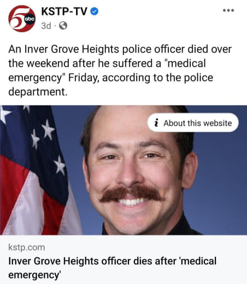Image resolution: width=247 pixels, height=284 pixels.
Task: Open the KSTP-TV page name link
Action: point(64,11)
